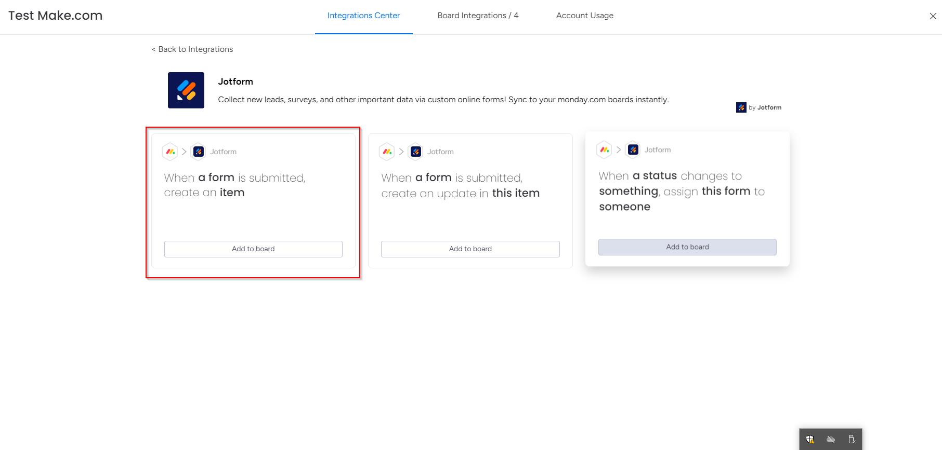Click the large Jotform logo in header
This screenshot has width=942, height=450.
point(186,90)
